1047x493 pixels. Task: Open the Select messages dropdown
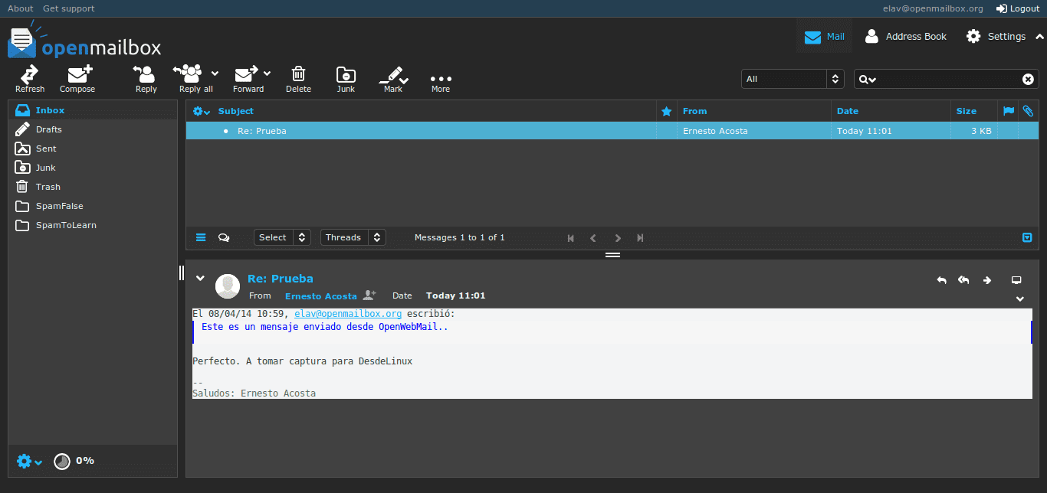pos(281,237)
